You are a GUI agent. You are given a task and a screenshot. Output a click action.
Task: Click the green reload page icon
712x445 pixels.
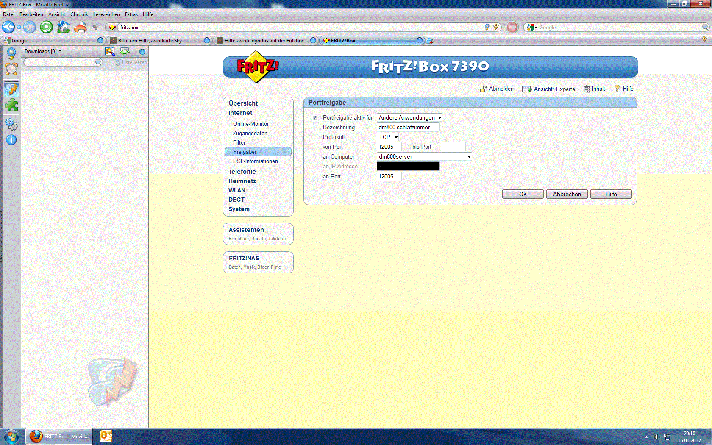pyautogui.click(x=47, y=27)
